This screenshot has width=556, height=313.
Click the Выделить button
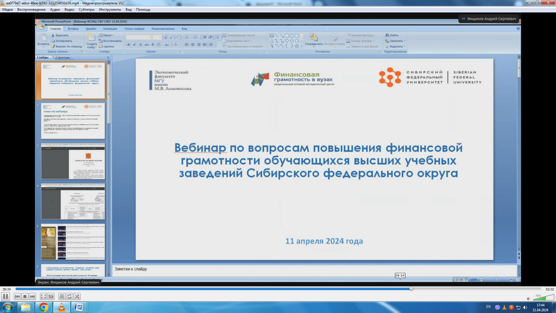395,47
